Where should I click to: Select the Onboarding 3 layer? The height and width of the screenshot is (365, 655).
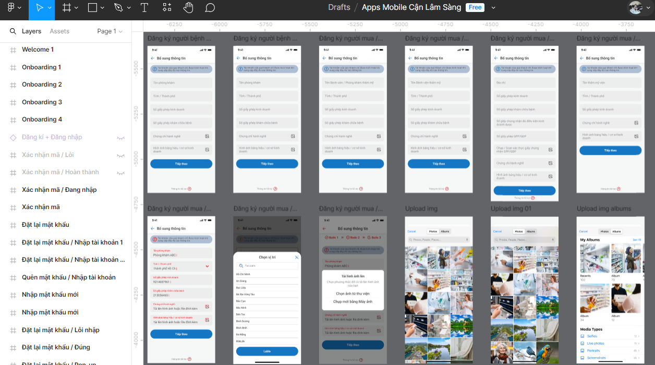[x=42, y=102]
